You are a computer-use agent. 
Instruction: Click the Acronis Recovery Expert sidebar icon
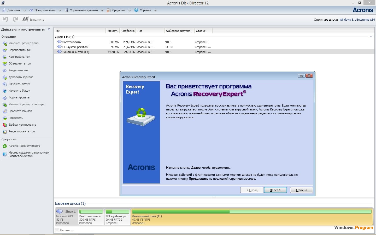pyautogui.click(x=5, y=146)
